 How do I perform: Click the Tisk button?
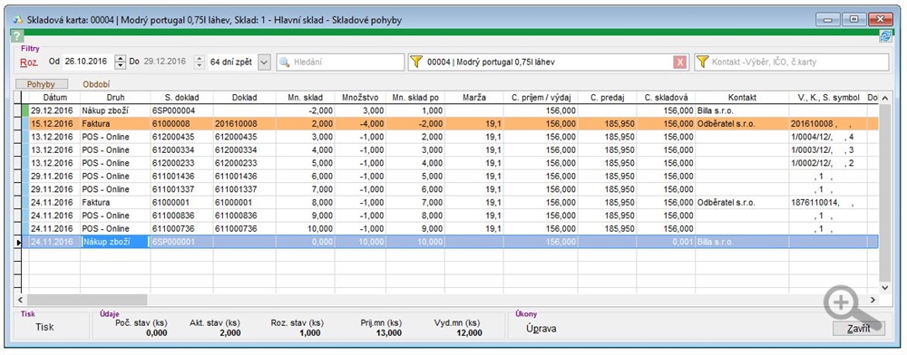tap(44, 327)
